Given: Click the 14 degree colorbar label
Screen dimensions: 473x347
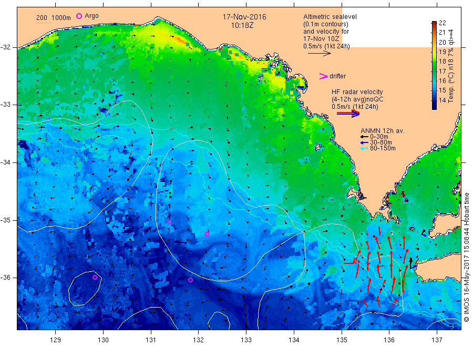Looking at the screenshot, I should [x=442, y=100].
